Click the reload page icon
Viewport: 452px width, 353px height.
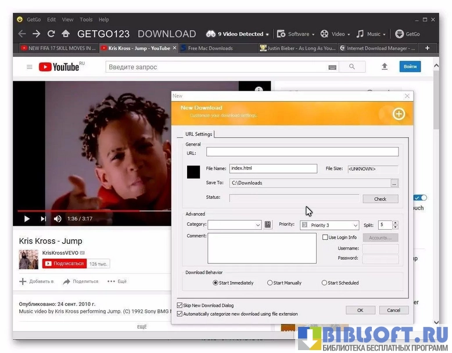click(x=51, y=34)
